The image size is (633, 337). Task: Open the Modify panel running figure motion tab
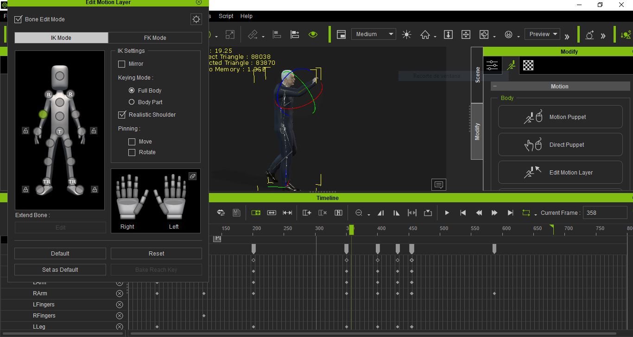511,65
